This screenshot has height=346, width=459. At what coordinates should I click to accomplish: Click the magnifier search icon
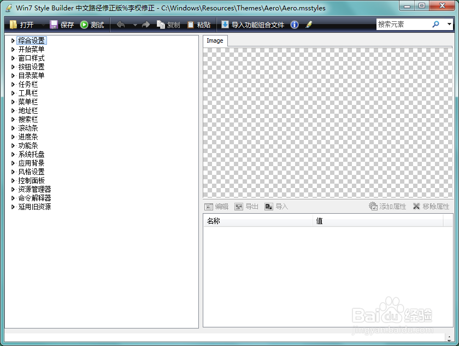(436, 24)
